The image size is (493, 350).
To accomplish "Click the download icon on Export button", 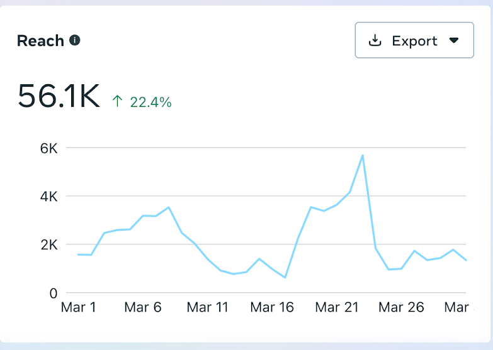I will tap(375, 41).
